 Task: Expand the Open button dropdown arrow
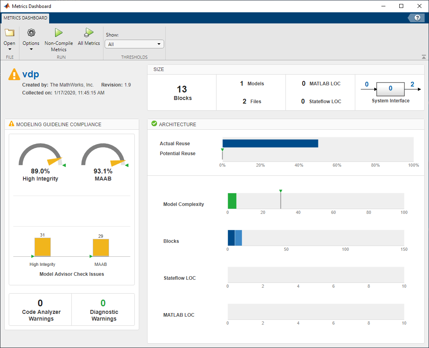click(10, 50)
